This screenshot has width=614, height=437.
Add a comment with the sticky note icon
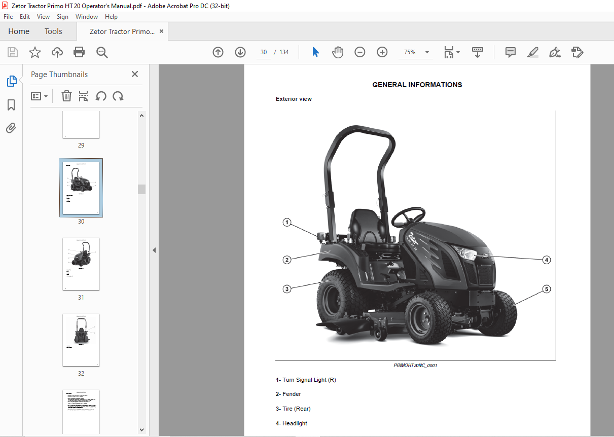pyautogui.click(x=511, y=52)
